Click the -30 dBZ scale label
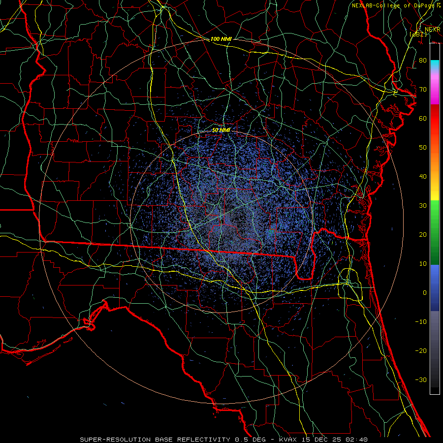 coord(421,380)
